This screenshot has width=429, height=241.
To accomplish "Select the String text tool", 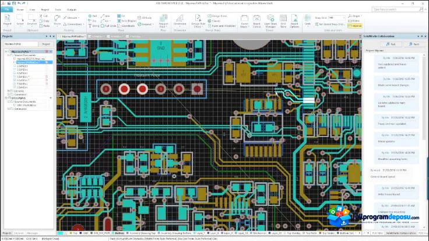I will click(x=94, y=26).
